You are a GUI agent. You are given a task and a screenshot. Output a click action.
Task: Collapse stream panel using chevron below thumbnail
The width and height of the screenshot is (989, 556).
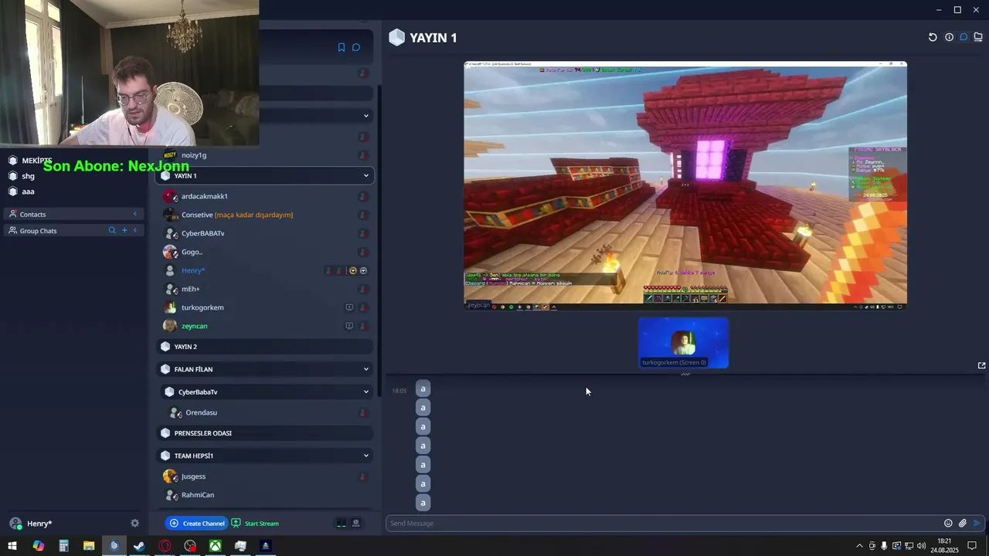pyautogui.click(x=685, y=375)
